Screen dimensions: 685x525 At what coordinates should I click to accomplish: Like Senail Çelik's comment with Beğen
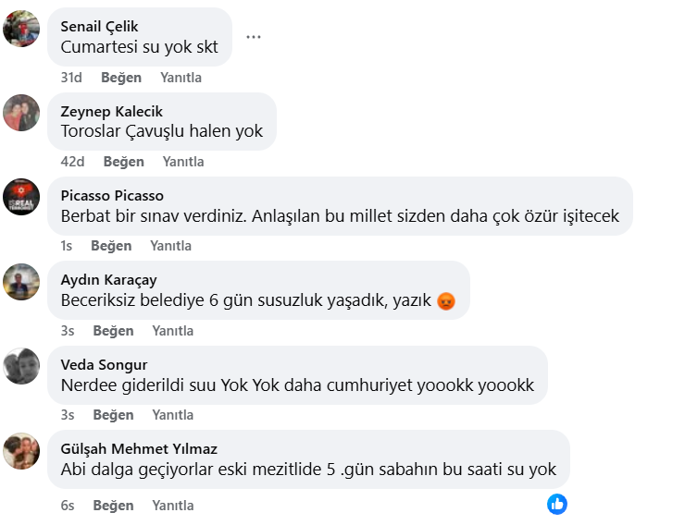[121, 78]
